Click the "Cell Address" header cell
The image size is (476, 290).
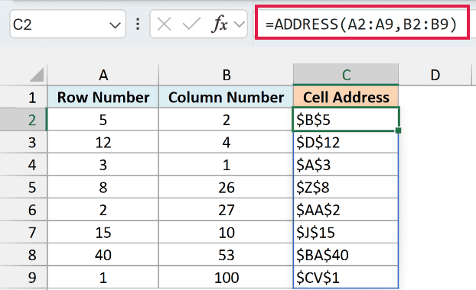pyautogui.click(x=346, y=97)
